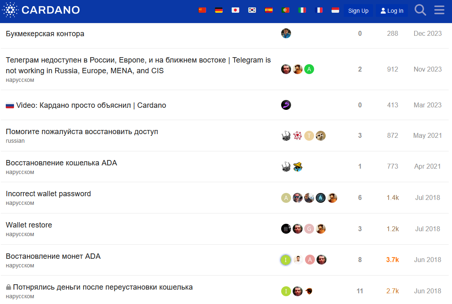The width and height of the screenshot is (452, 304).
Task: Choose the Indonesian flag language link
Action: 335,10
